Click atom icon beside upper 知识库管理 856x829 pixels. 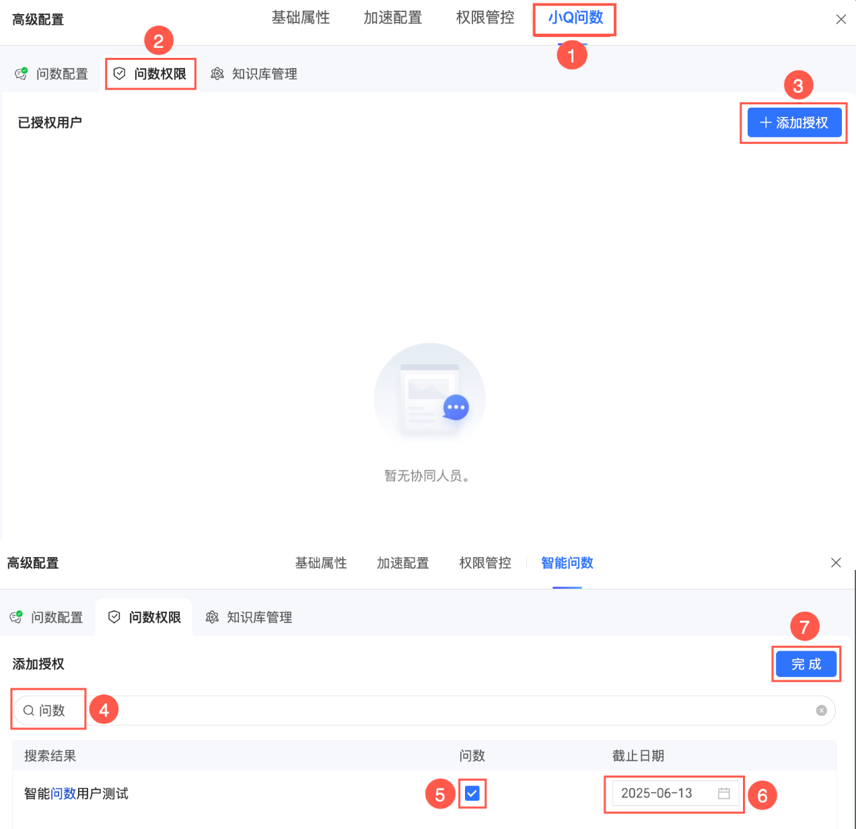point(217,74)
